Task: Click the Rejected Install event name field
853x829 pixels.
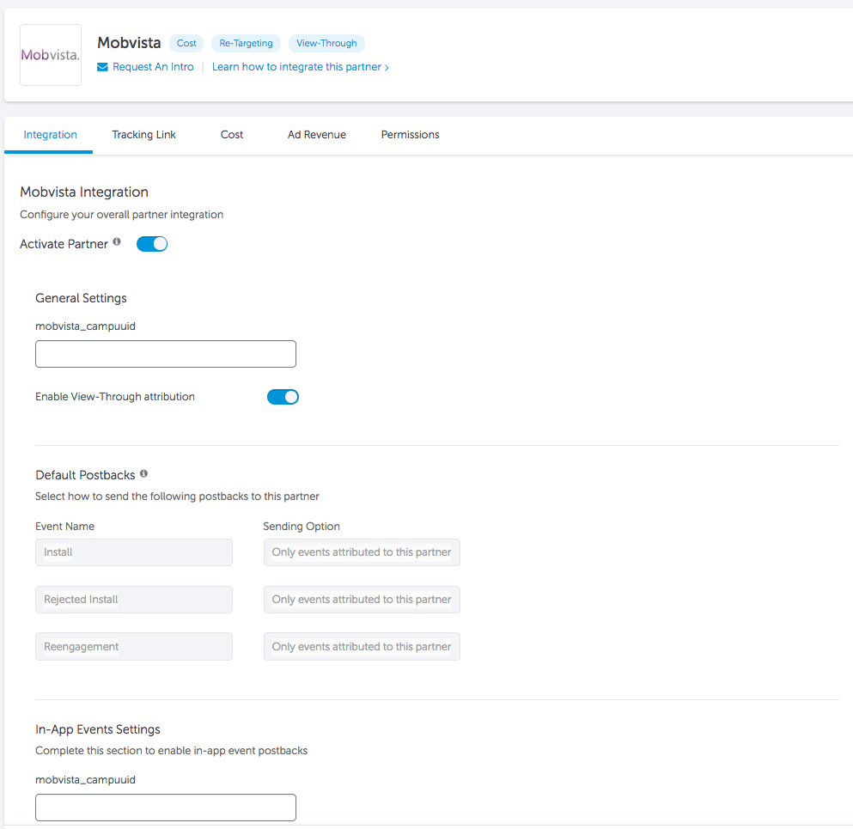Action: (134, 600)
